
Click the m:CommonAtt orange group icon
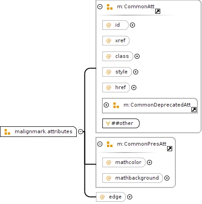pyautogui.click(x=110, y=7)
